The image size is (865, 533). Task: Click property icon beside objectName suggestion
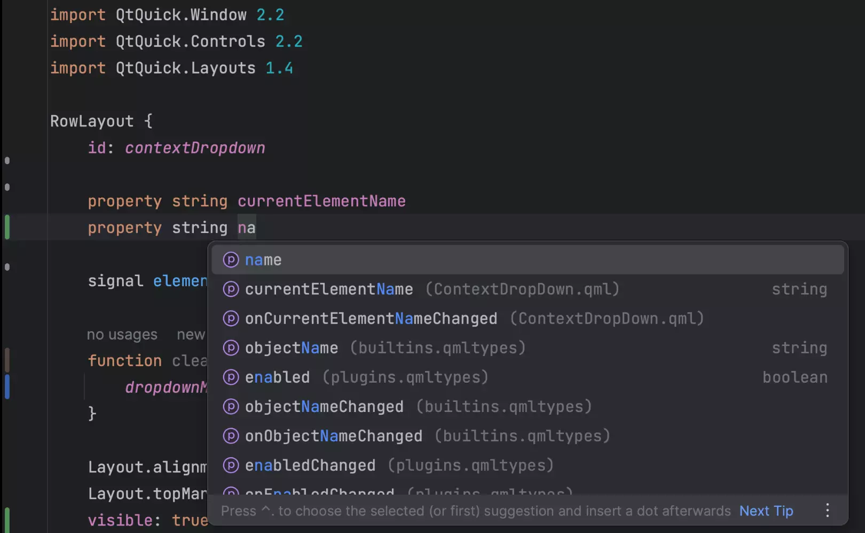(x=231, y=348)
